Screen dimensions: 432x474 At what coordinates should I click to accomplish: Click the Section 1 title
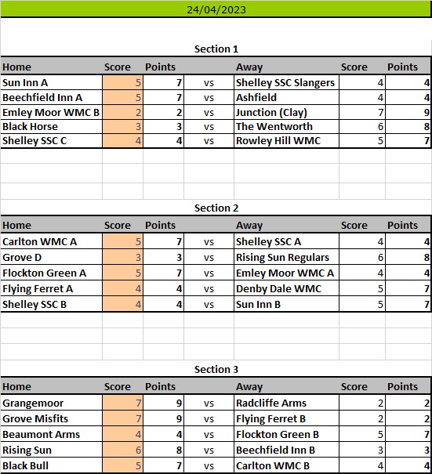pos(216,49)
